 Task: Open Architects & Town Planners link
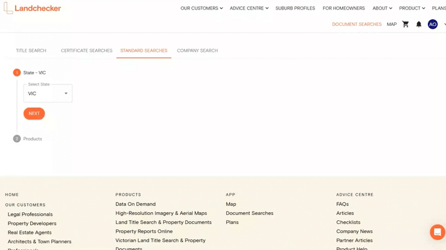point(40,242)
